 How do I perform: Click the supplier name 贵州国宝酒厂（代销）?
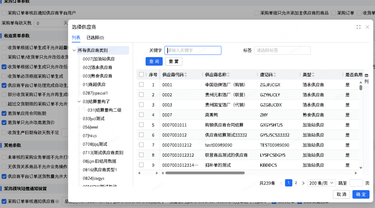(x=225, y=105)
